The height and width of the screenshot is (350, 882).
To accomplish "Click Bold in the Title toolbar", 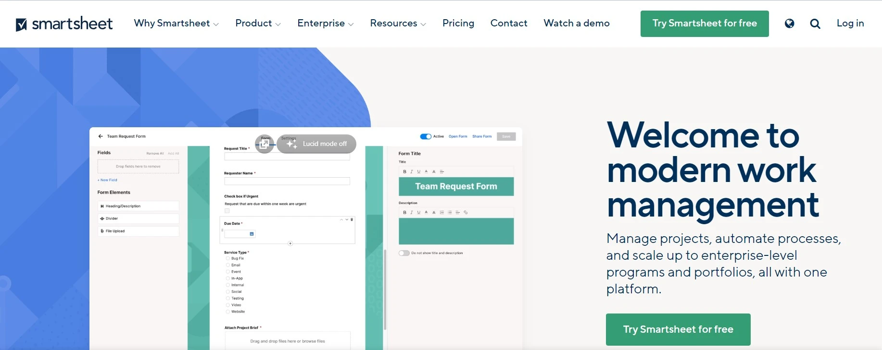I will [404, 171].
